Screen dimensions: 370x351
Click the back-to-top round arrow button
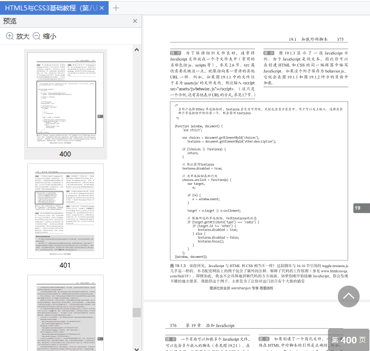pyautogui.click(x=349, y=296)
